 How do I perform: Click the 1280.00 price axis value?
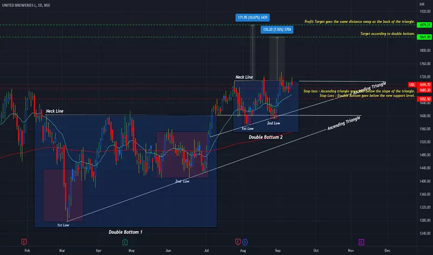425,220
